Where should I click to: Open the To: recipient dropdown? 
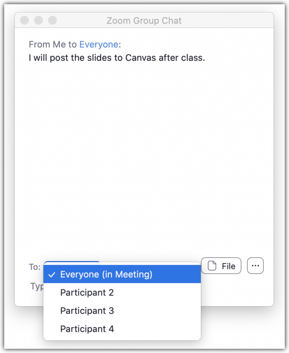pyautogui.click(x=71, y=265)
